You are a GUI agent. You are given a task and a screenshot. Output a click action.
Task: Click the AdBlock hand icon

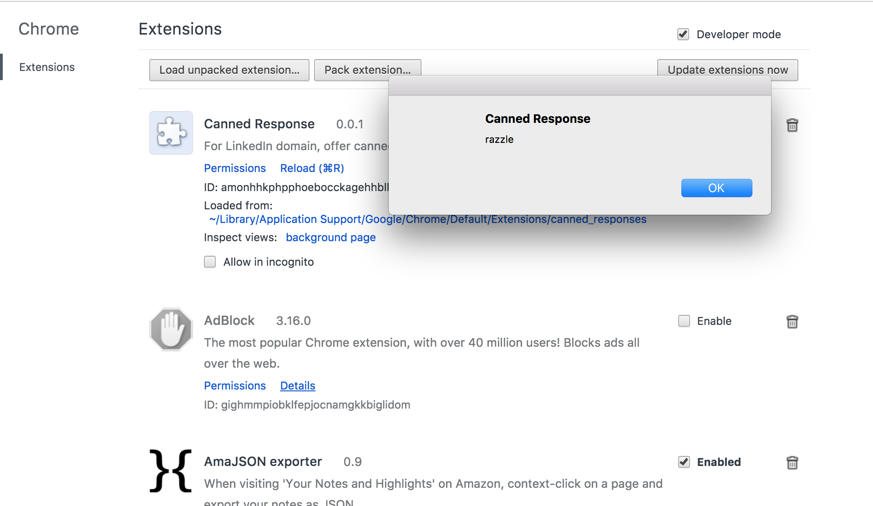click(x=171, y=329)
